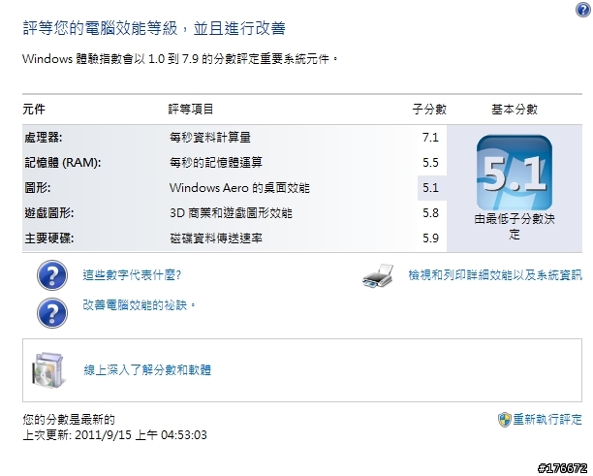Click the Windows Aero 的桌面效能 description
This screenshot has height=476, width=593.
[x=239, y=188]
